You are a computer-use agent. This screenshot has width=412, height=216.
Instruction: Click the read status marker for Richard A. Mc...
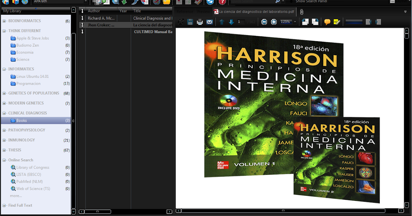coord(82,18)
